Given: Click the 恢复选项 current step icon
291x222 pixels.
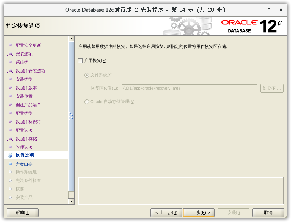Looking at the screenshot, I should 10,155.
